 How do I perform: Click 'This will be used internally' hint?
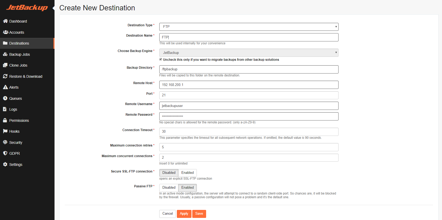(192, 43)
